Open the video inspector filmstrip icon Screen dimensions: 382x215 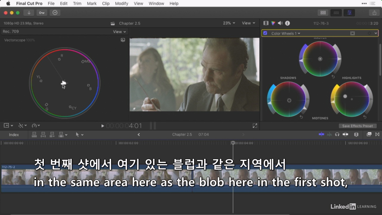click(x=266, y=23)
